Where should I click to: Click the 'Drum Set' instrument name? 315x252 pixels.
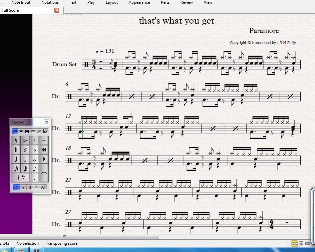(x=64, y=64)
